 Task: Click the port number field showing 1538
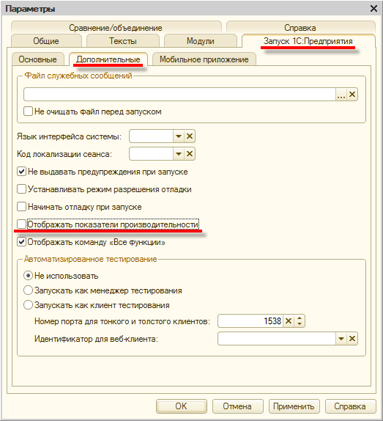click(250, 321)
